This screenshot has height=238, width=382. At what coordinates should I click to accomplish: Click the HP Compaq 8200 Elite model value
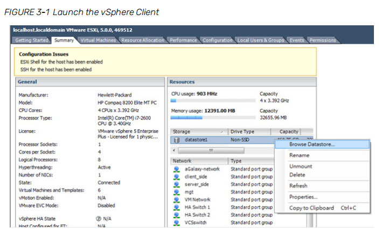click(x=127, y=103)
